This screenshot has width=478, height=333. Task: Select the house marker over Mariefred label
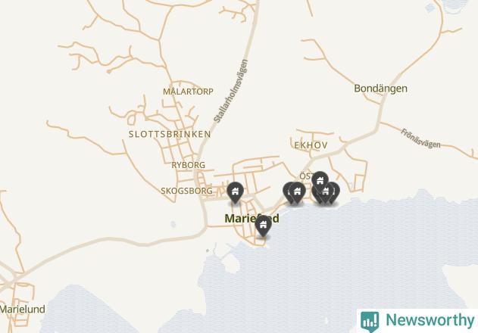263,226
